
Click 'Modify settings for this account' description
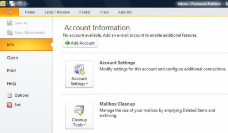coord(163,69)
